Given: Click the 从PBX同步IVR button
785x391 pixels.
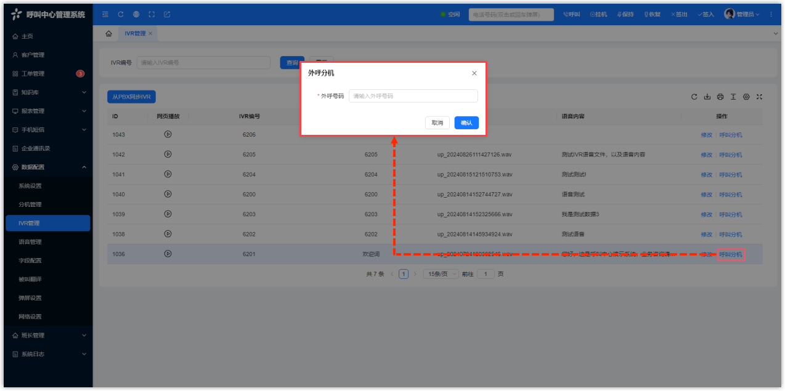Looking at the screenshot, I should 131,97.
